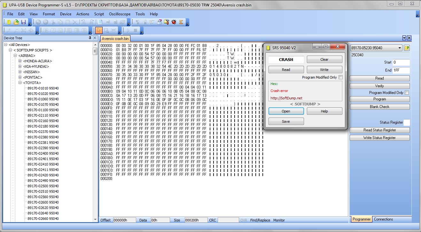Click the Save button in SRS dialog
This screenshot has width=421, height=232.
click(x=286, y=121)
